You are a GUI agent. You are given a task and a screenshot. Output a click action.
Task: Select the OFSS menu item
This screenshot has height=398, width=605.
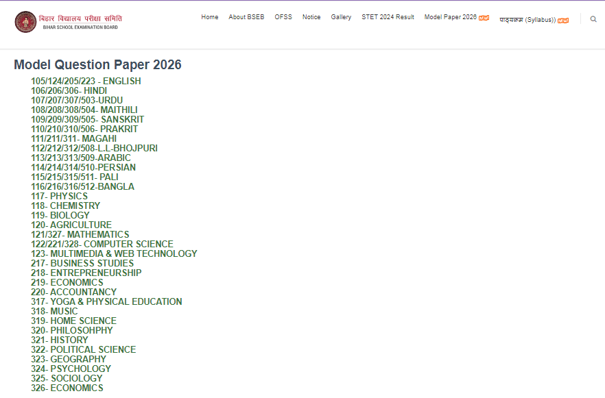coord(283,16)
